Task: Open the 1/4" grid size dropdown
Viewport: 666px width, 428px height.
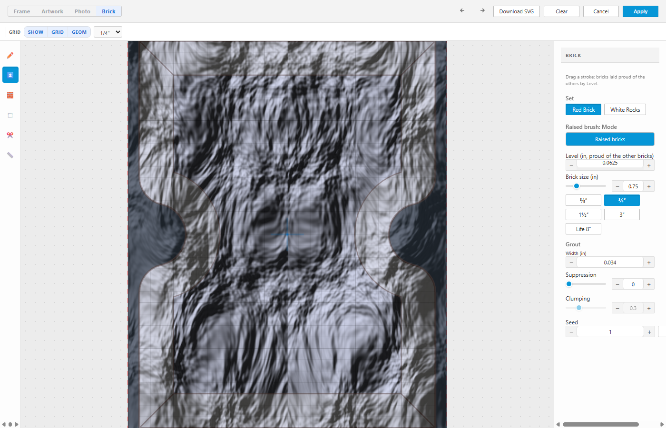Action: click(108, 32)
